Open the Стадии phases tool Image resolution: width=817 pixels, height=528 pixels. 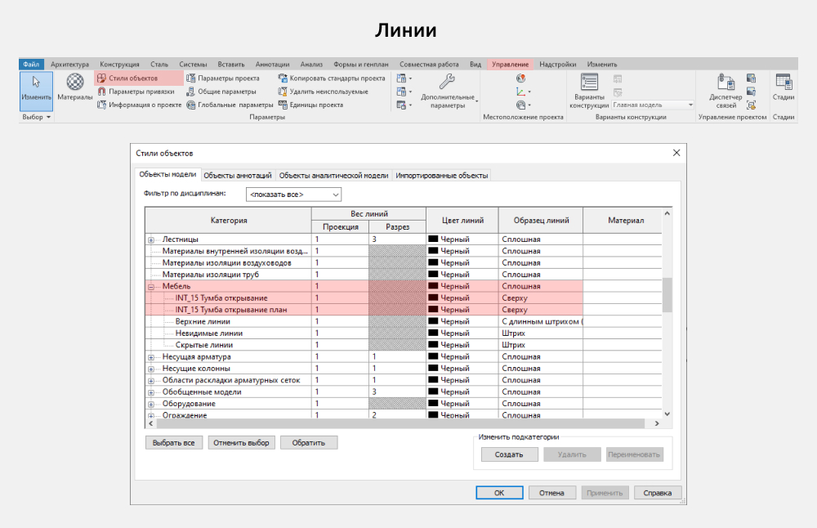784,87
